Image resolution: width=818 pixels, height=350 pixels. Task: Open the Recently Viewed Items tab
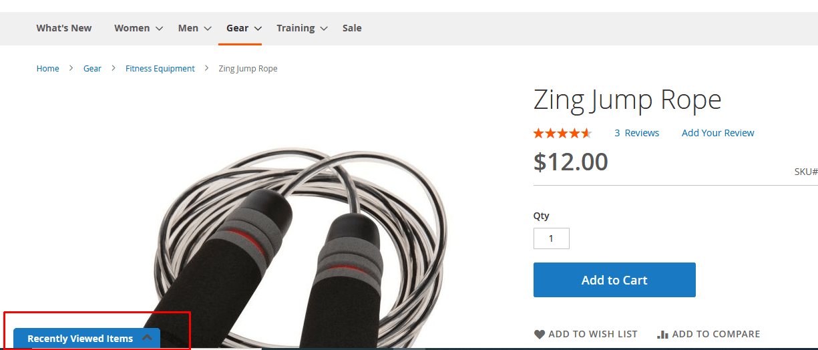tap(80, 339)
